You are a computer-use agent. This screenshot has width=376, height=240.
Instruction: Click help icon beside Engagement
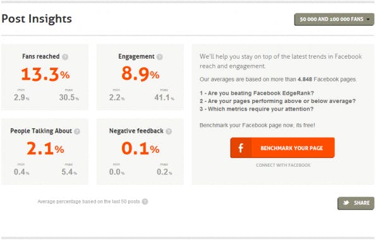pyautogui.click(x=160, y=57)
